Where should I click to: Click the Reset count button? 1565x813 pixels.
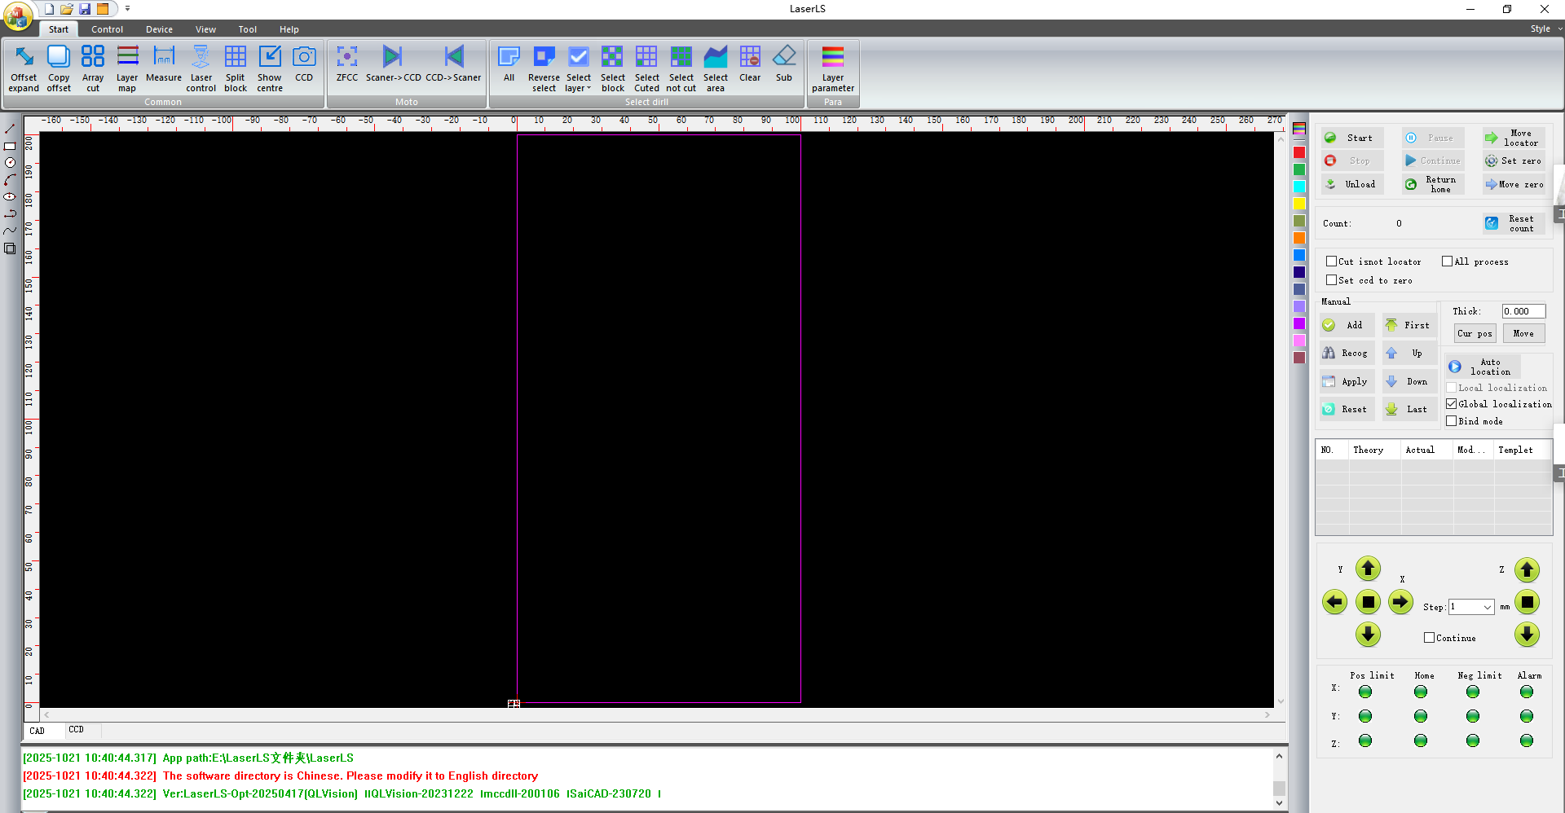coord(1514,223)
